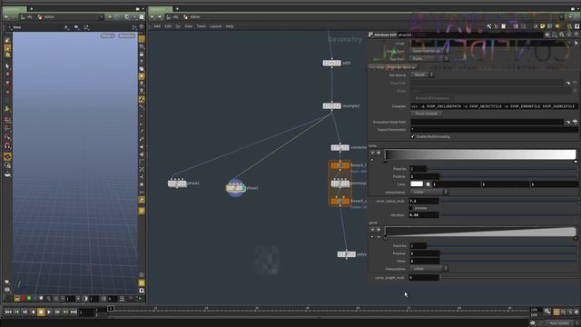Image resolution: width=581 pixels, height=327 pixels.
Task: Open the Persp camera menu in viewport
Action: coord(107,35)
